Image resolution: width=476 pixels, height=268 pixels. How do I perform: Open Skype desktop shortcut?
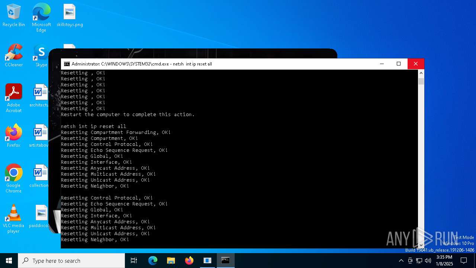pos(41,56)
